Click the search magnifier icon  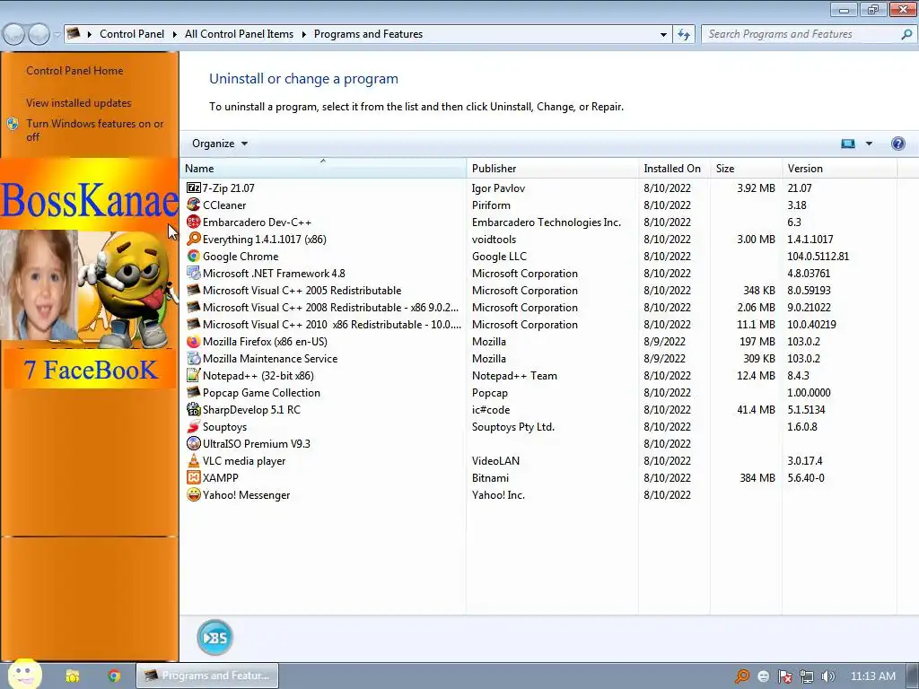coord(906,35)
